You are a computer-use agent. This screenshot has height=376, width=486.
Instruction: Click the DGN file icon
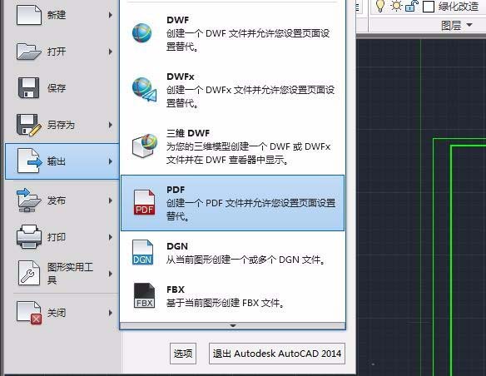point(142,252)
